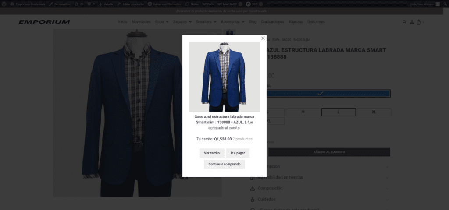This screenshot has height=210, width=449.
Task: Open the Uniformes nav link
Action: 316,22
